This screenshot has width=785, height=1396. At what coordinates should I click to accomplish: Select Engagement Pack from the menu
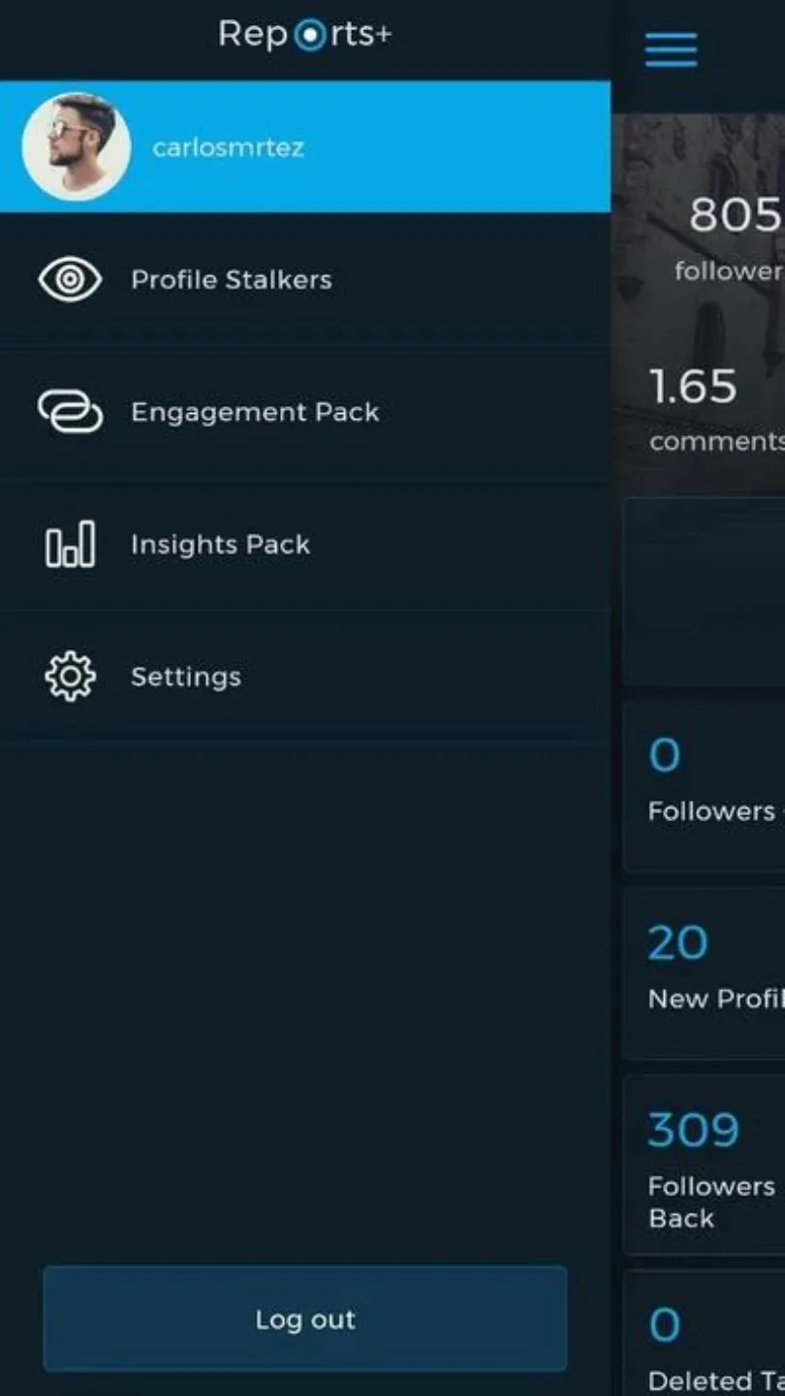pyautogui.click(x=305, y=412)
